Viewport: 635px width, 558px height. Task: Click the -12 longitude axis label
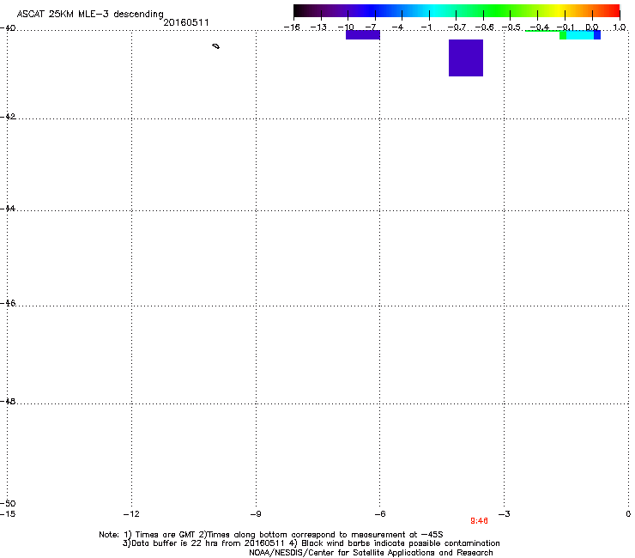pyautogui.click(x=131, y=514)
